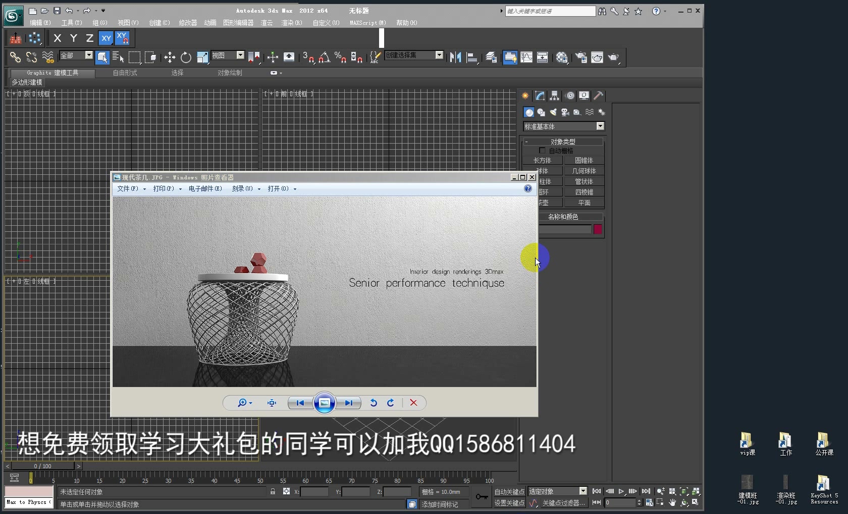Toggle Window/Crossing selection mode
The image size is (848, 514).
click(x=150, y=57)
